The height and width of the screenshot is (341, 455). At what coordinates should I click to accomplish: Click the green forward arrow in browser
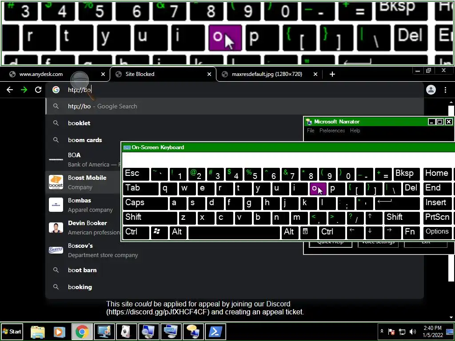[x=24, y=90]
